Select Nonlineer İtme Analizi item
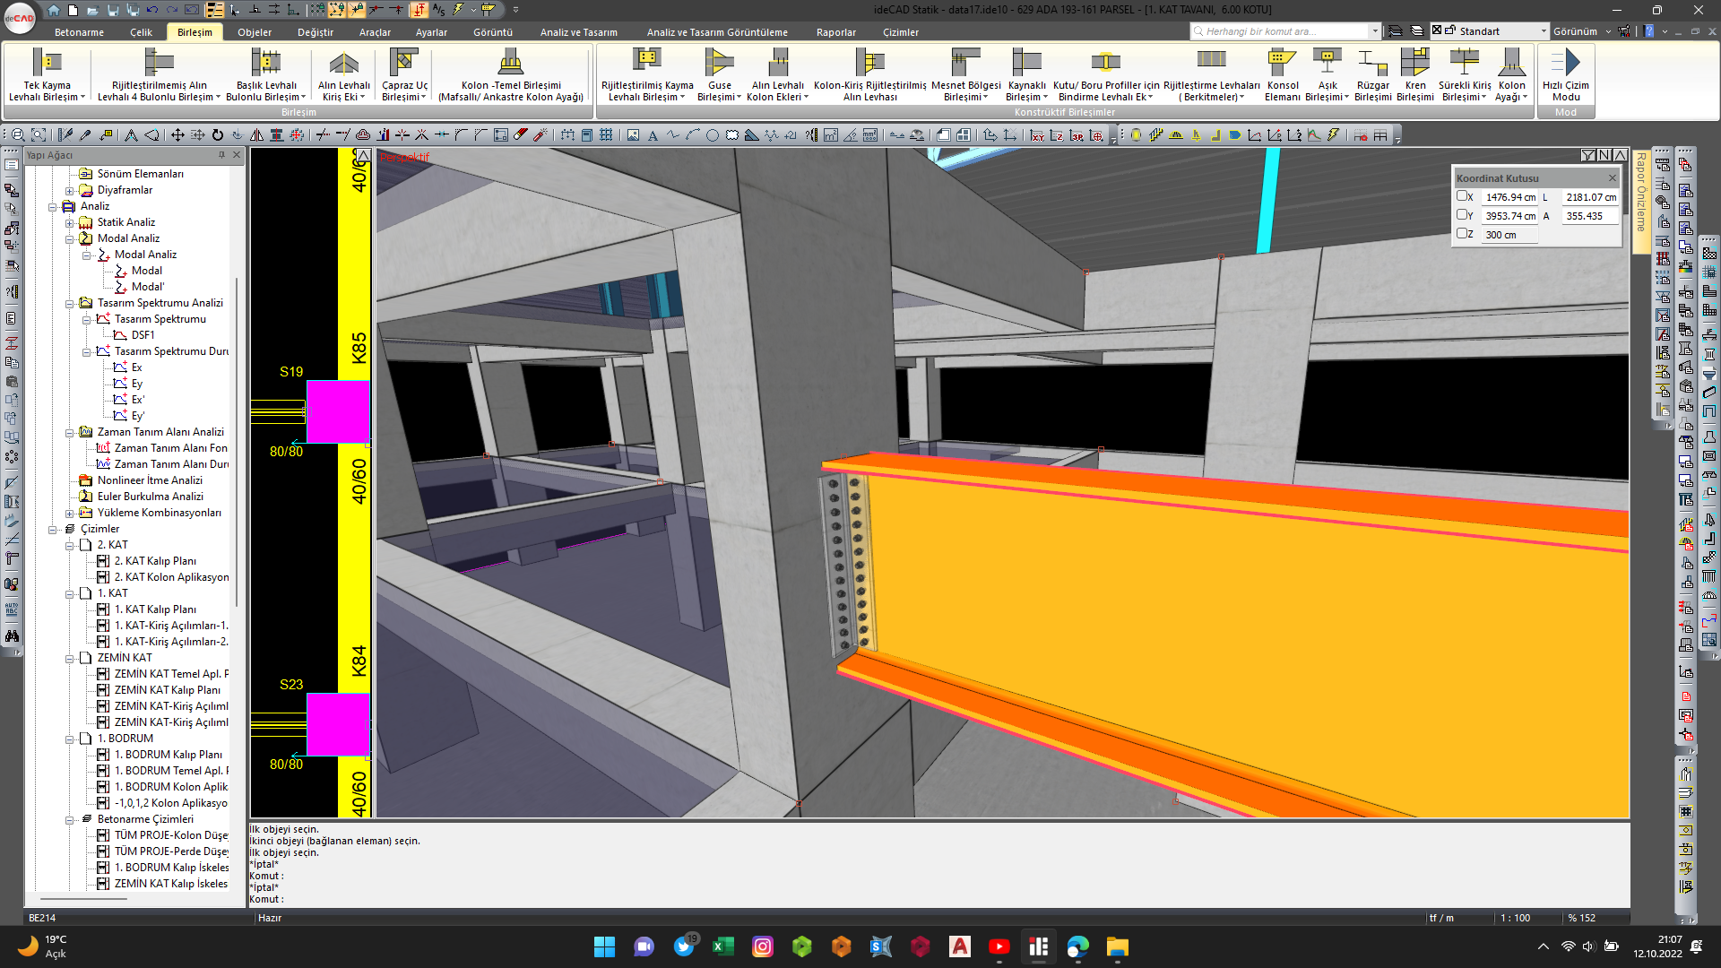The image size is (1721, 968). (x=150, y=480)
